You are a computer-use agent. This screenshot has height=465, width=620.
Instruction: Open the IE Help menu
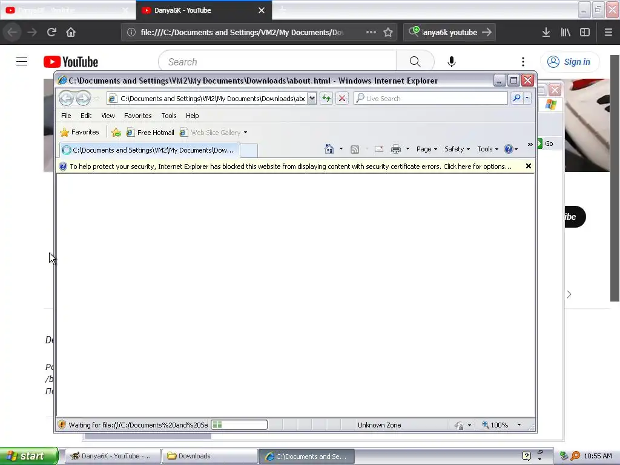[192, 116]
